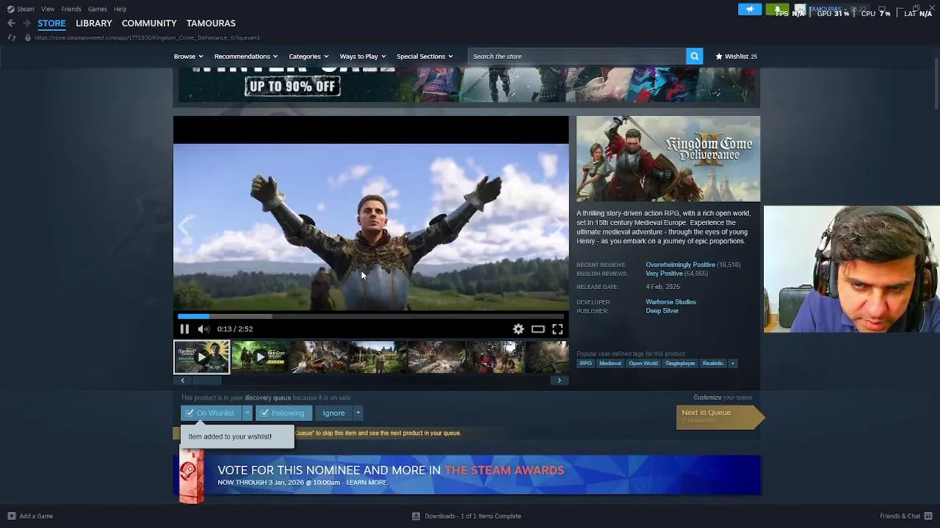Click the Realistic tag
This screenshot has height=528, width=940.
tap(712, 364)
